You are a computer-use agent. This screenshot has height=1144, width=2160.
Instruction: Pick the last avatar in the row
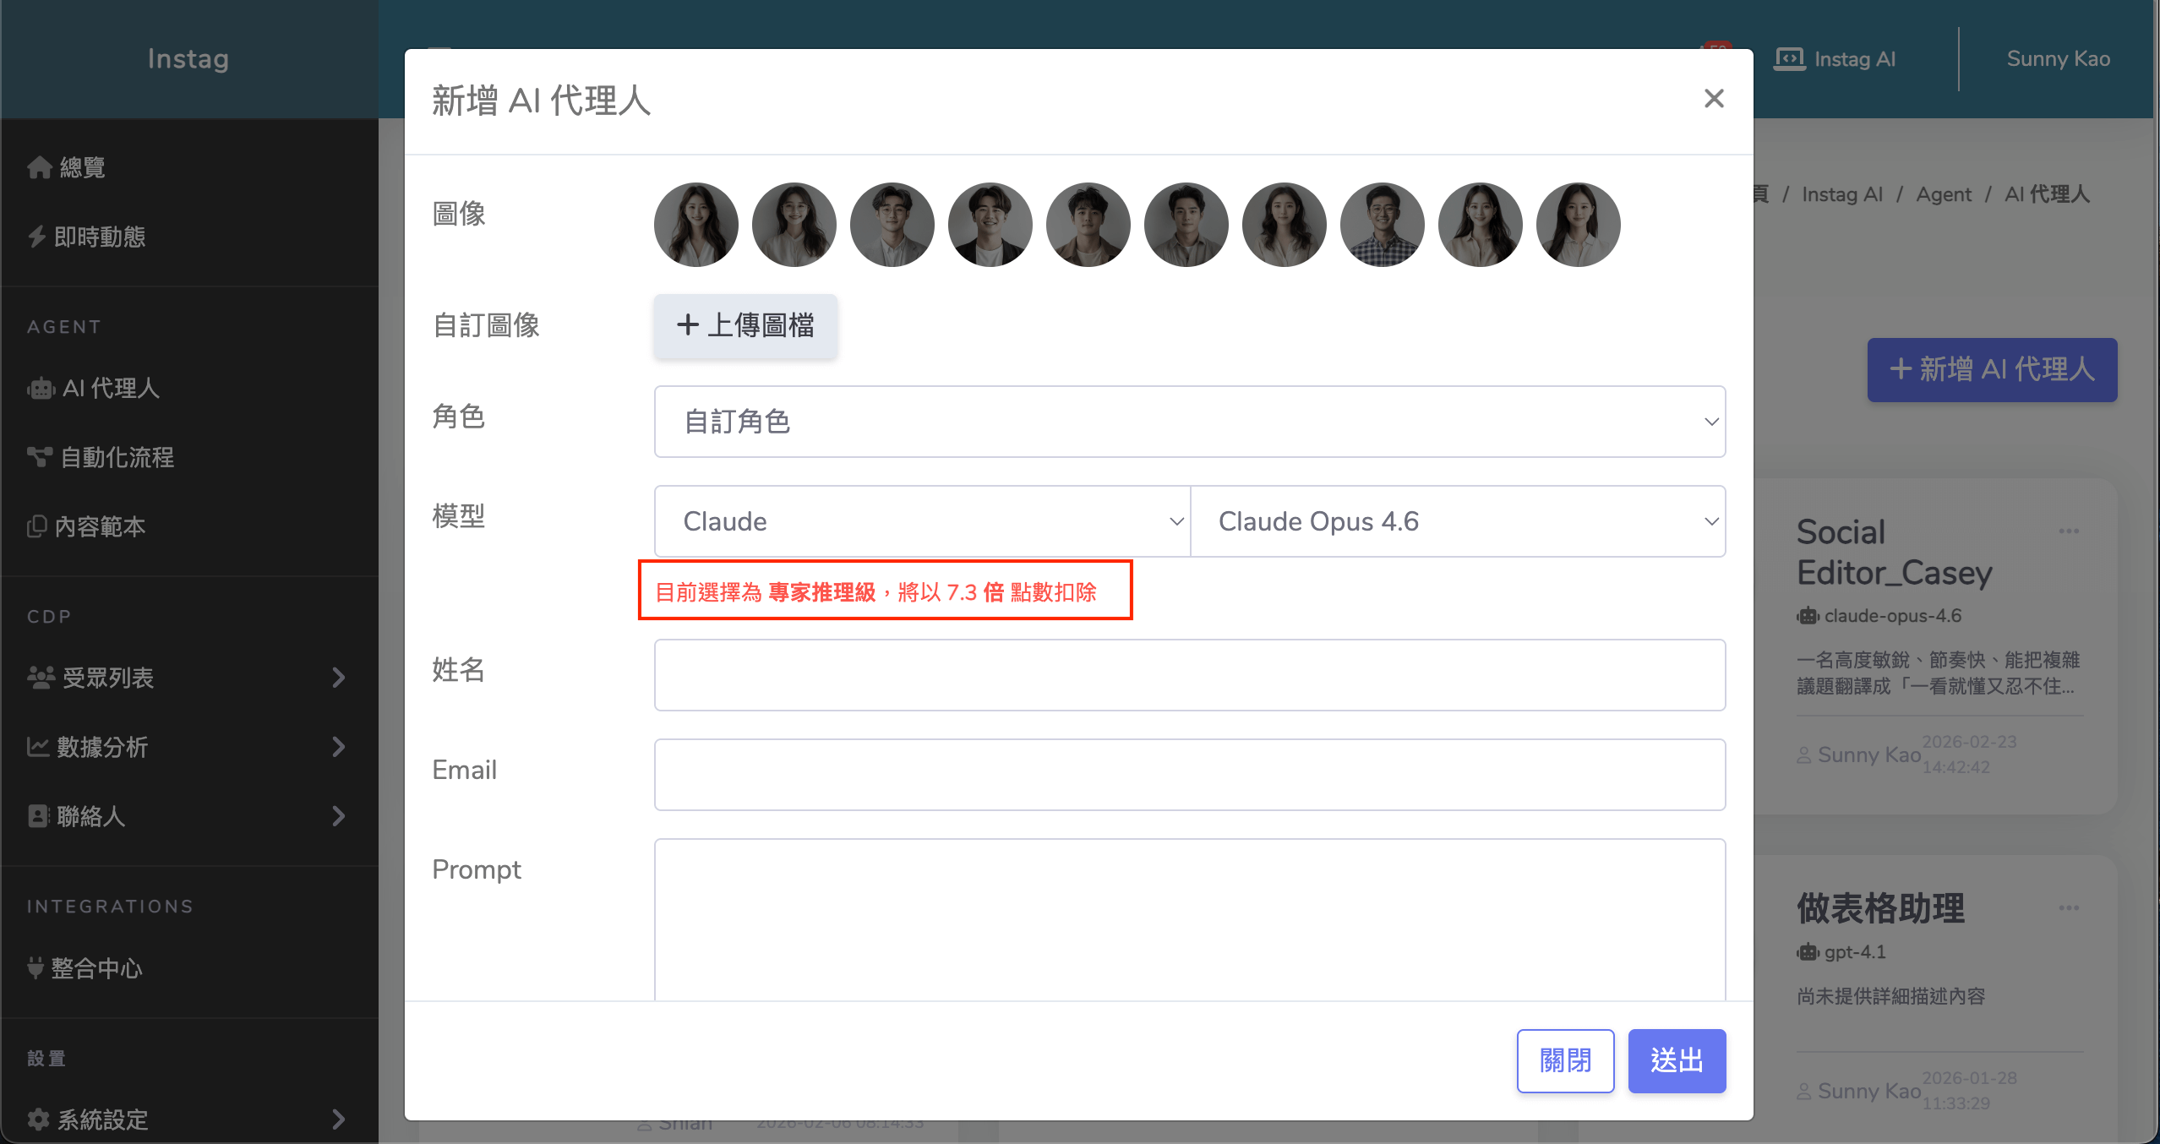(1578, 225)
